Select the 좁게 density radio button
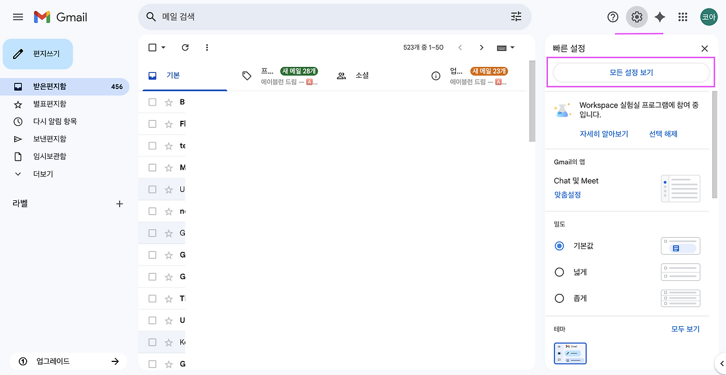This screenshot has width=726, height=375. [x=559, y=298]
